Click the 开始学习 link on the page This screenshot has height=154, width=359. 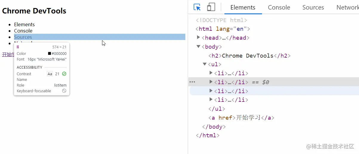[8, 54]
